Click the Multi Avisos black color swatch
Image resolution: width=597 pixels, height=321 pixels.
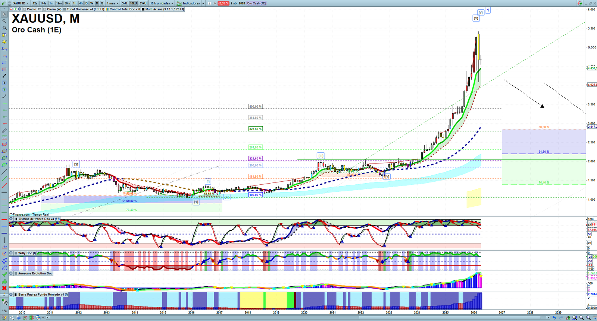tap(143, 9)
